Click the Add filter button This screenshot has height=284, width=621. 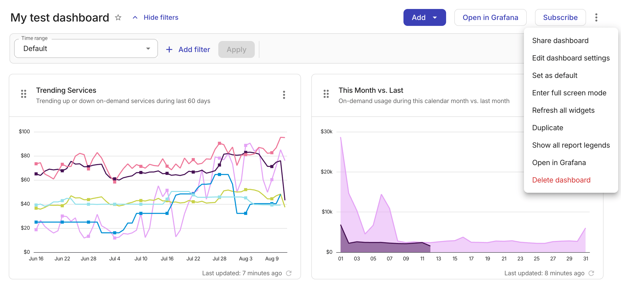point(188,49)
